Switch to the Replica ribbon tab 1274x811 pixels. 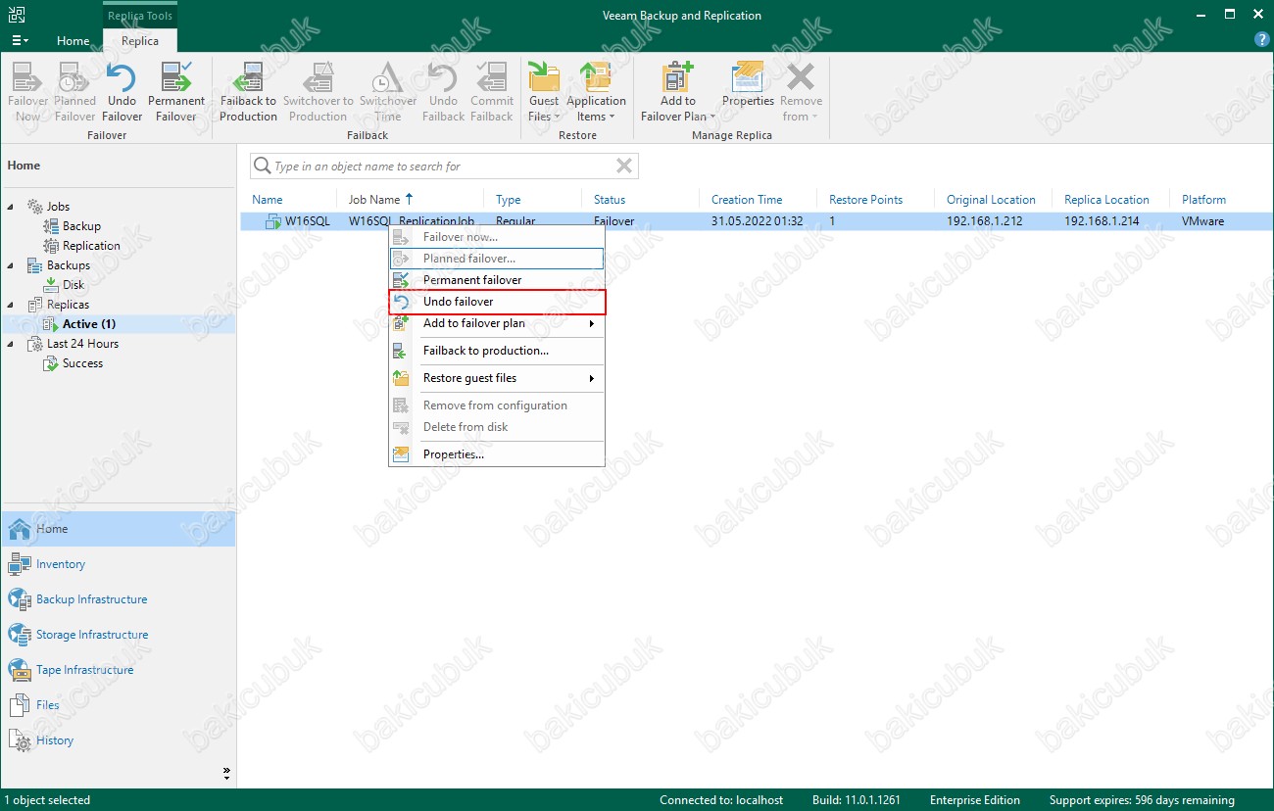140,41
